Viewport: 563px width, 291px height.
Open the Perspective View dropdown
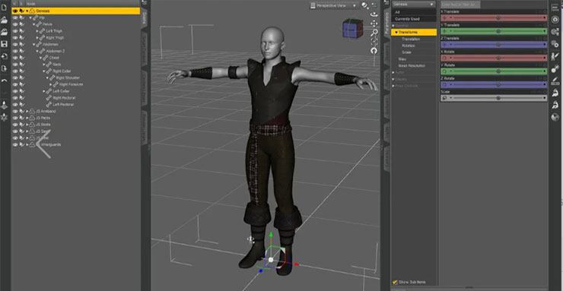click(334, 5)
